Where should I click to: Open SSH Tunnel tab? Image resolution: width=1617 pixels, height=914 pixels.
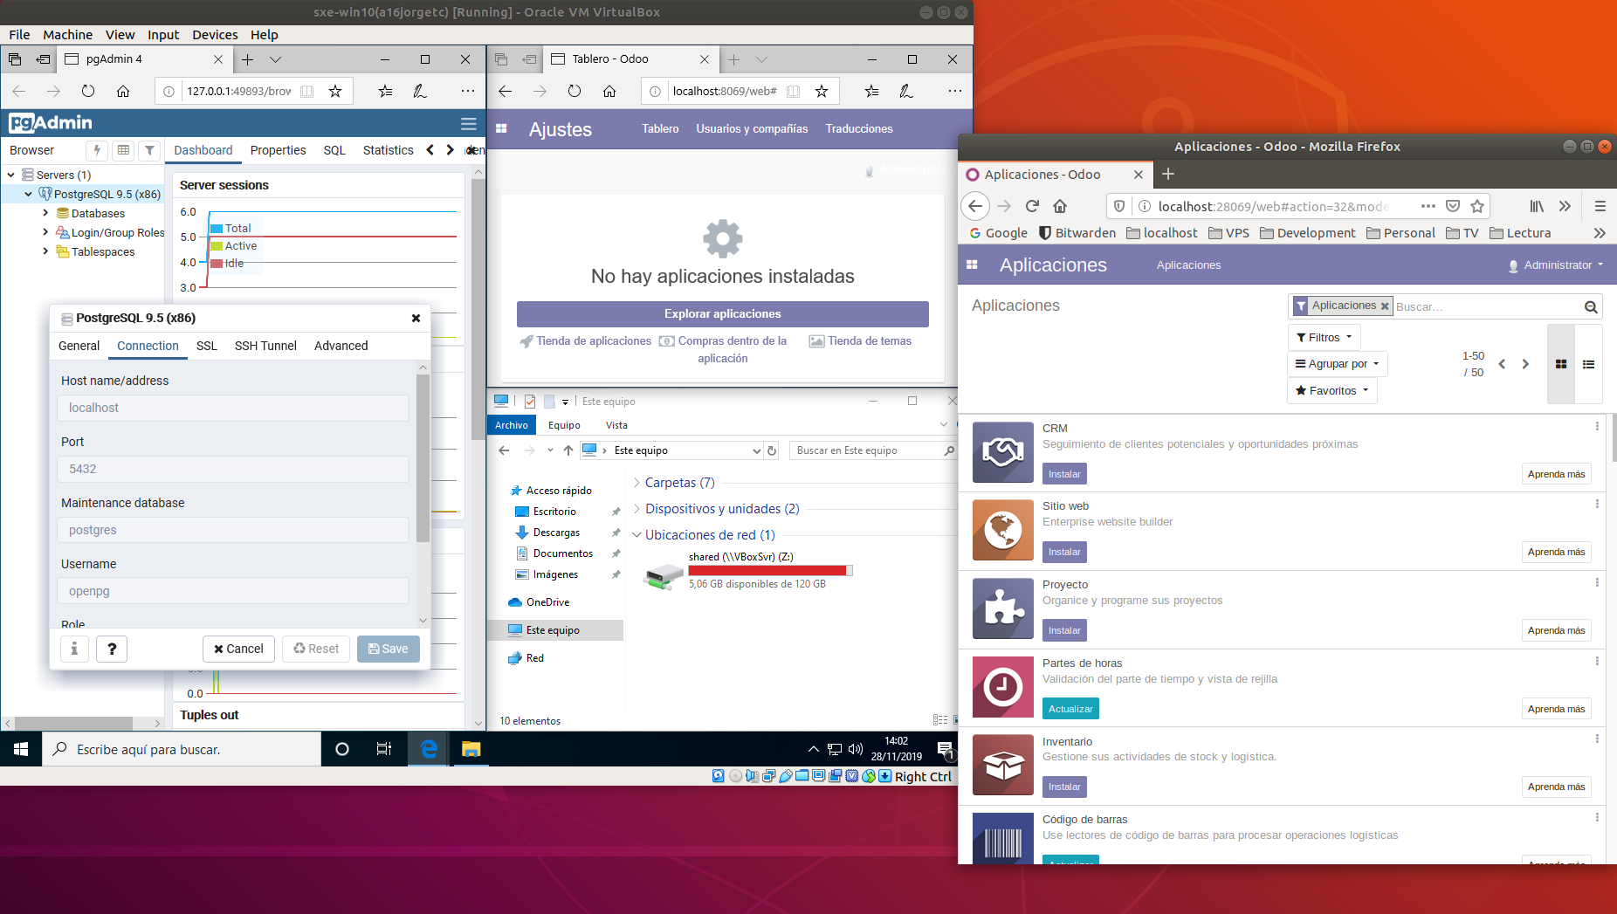tap(265, 346)
